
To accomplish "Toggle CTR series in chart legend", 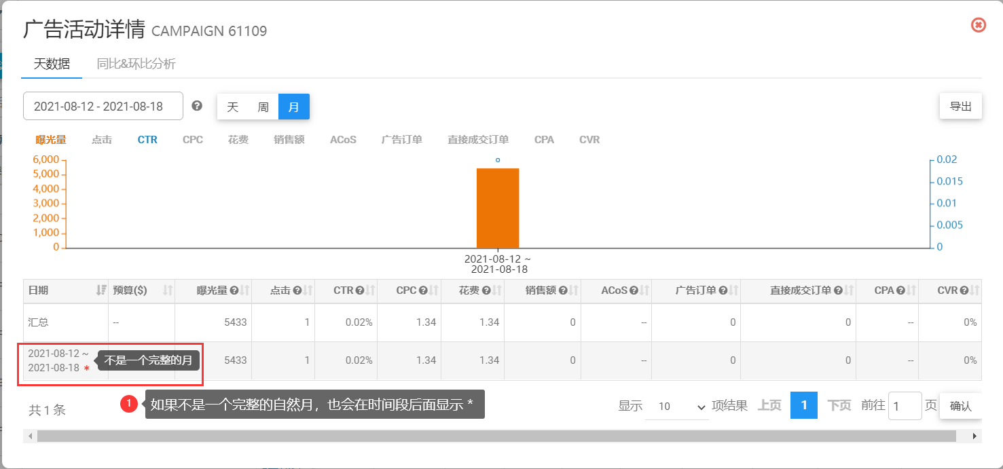I will [147, 140].
